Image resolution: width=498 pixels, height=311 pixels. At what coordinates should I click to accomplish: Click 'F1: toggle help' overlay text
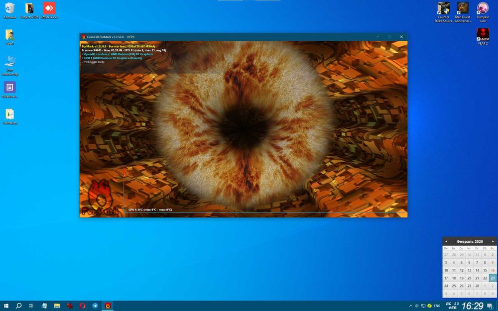[x=94, y=62]
